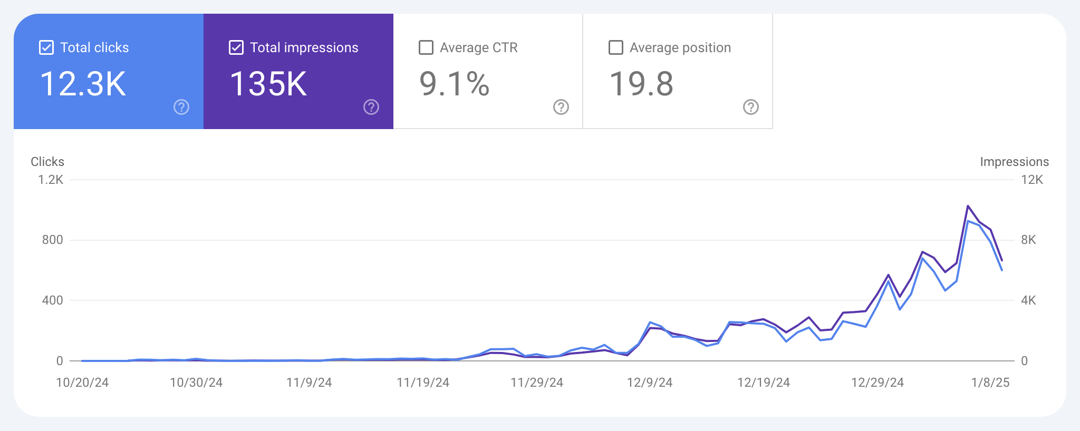Open the Total clicks help tooltip
1080x431 pixels.
click(181, 107)
